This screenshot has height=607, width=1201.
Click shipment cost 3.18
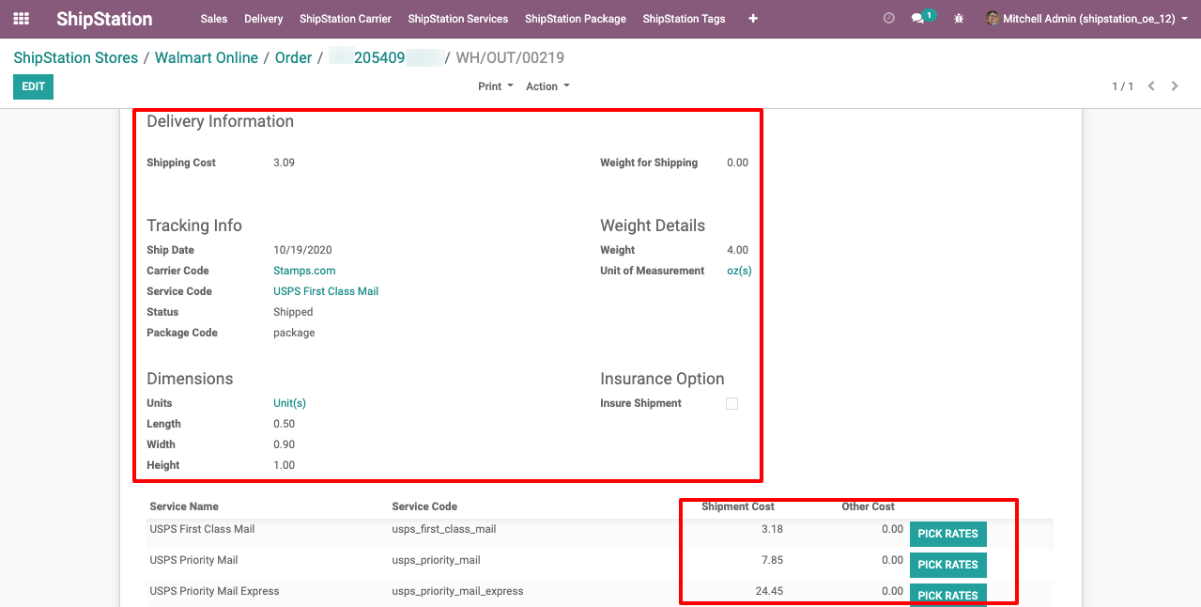pos(773,529)
